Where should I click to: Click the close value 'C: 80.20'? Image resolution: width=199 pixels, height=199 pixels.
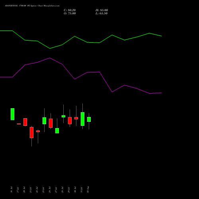tap(70, 10)
